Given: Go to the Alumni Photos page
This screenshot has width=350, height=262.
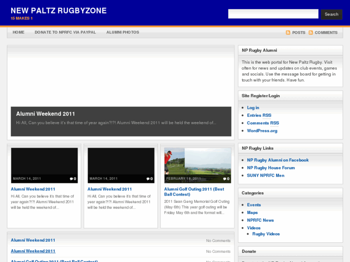Looking at the screenshot, I should click(x=122, y=32).
